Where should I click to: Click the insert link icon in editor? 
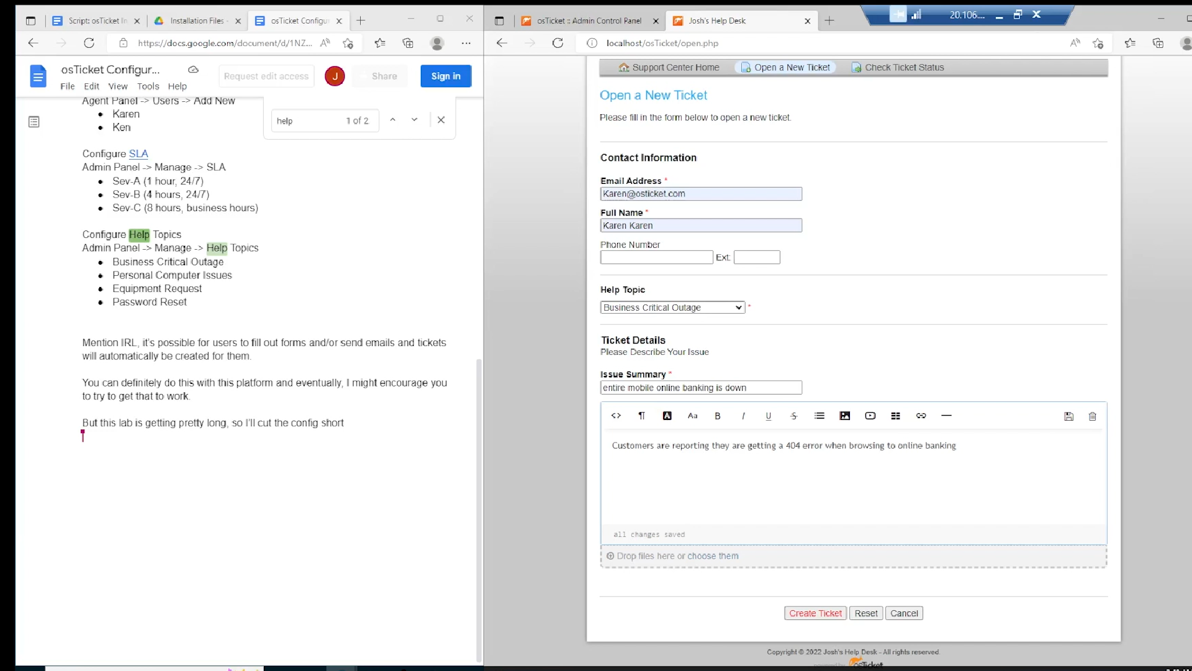click(921, 416)
